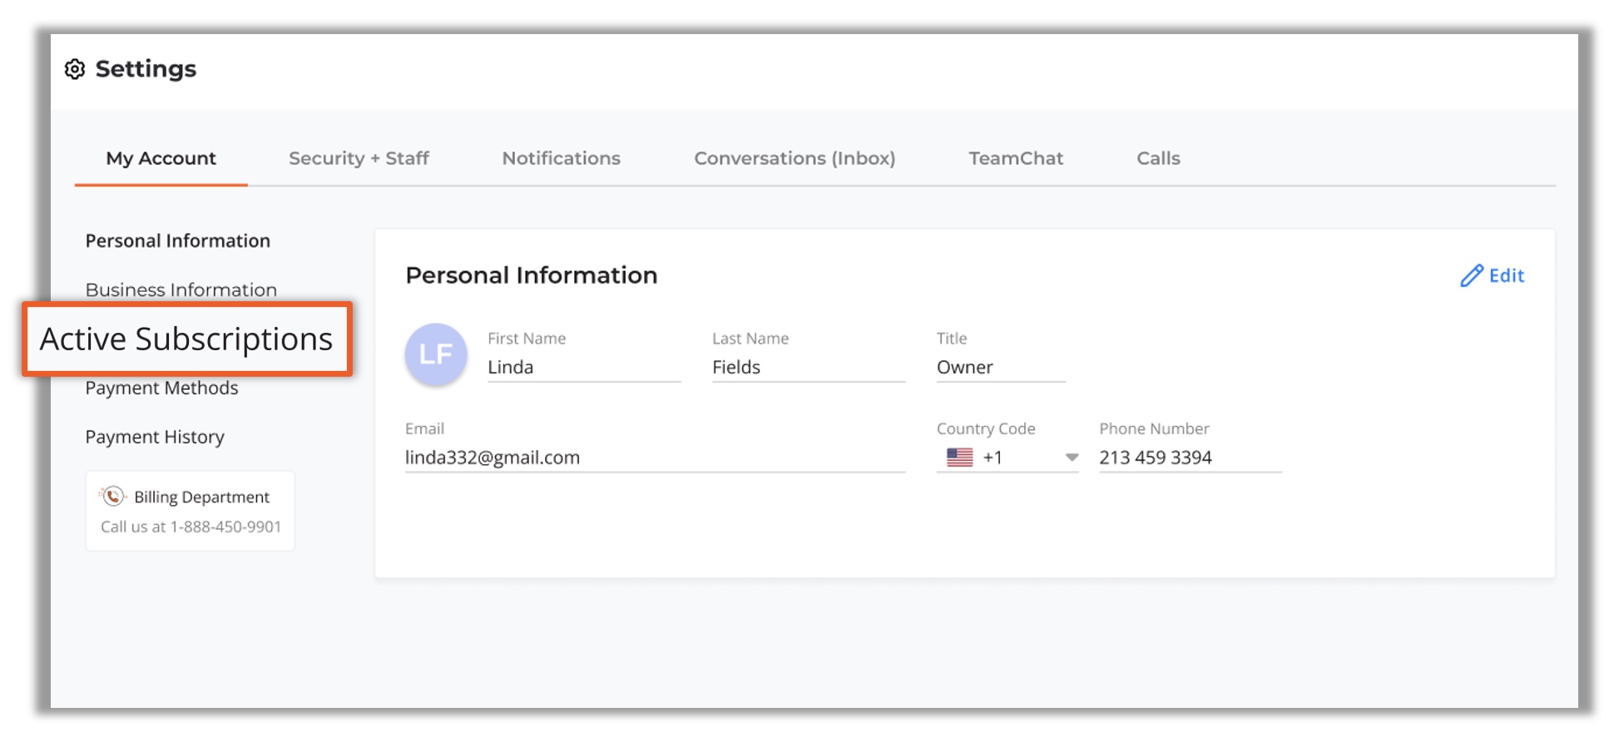Switch to the My Account tab
This screenshot has width=1619, height=742.
(161, 158)
